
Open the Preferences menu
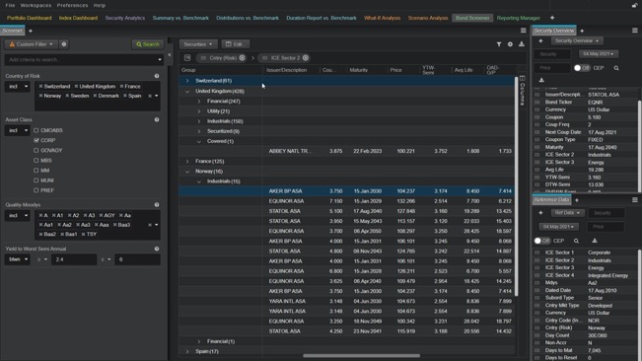click(72, 5)
